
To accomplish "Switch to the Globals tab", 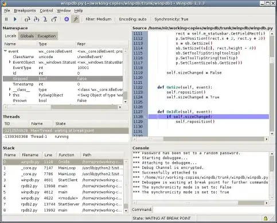I will coord(27,36).
